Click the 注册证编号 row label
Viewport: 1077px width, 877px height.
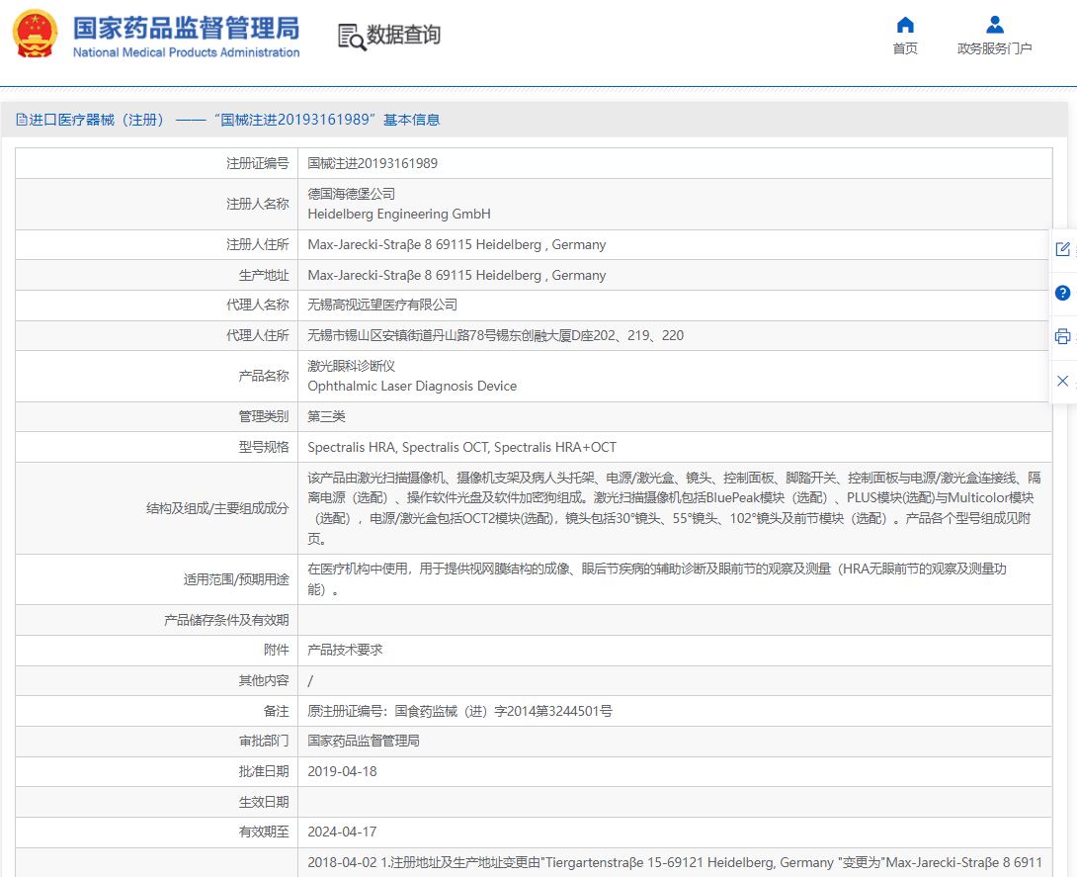pos(258,163)
